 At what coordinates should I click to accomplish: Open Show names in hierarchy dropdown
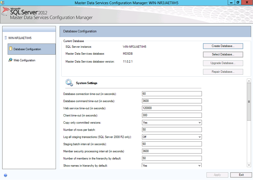pos(172,165)
